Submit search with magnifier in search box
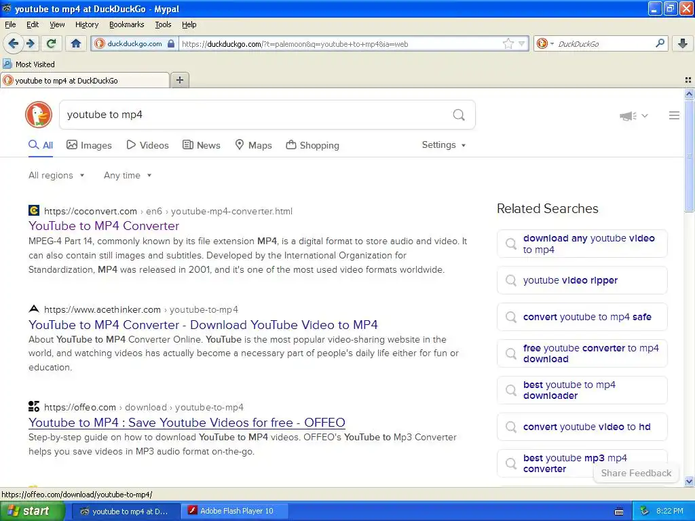 tap(459, 115)
